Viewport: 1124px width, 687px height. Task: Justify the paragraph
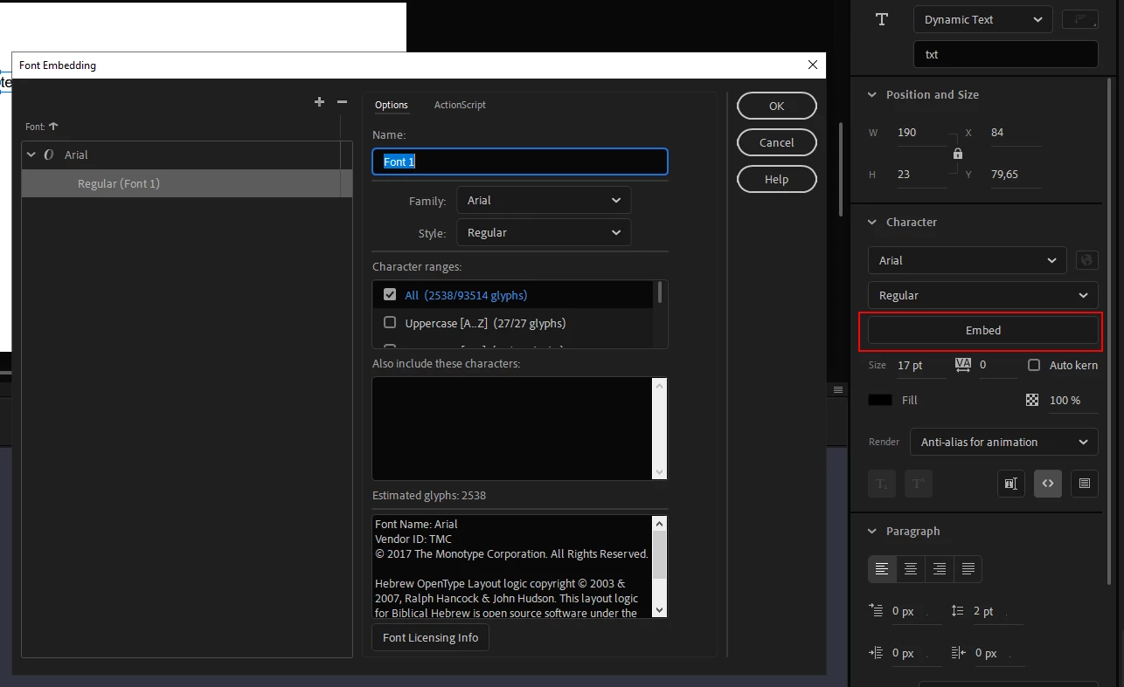968,569
